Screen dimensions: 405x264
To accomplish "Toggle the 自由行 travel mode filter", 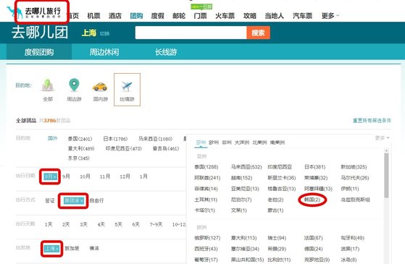I will (x=96, y=200).
